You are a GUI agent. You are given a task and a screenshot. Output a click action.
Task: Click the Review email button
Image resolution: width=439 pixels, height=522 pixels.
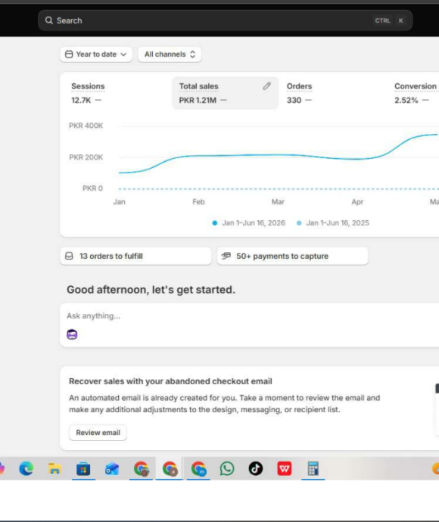[x=98, y=433]
